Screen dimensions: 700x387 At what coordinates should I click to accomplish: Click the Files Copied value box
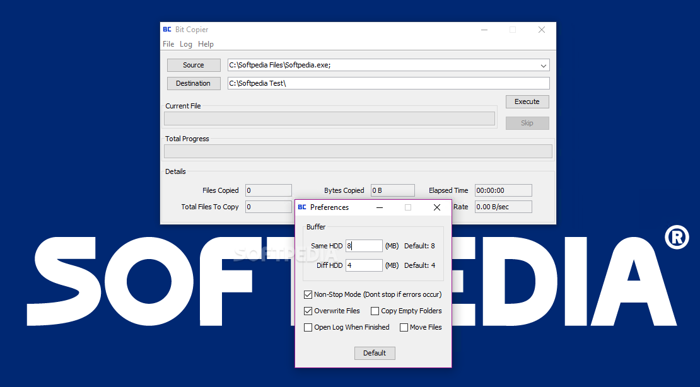(x=268, y=190)
